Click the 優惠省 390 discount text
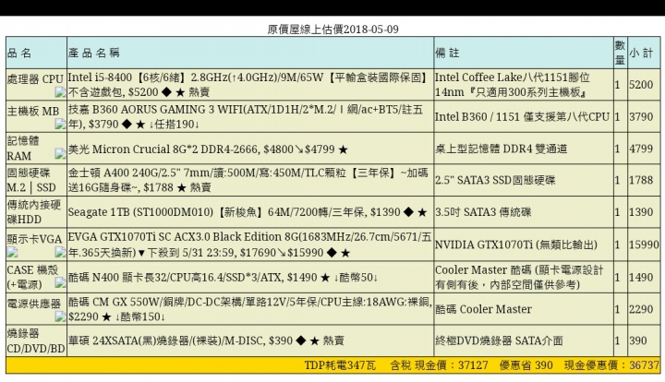Screen dimensions: 665x382 526,365
